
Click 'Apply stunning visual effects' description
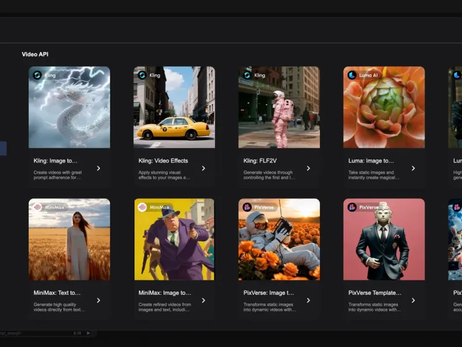click(164, 175)
